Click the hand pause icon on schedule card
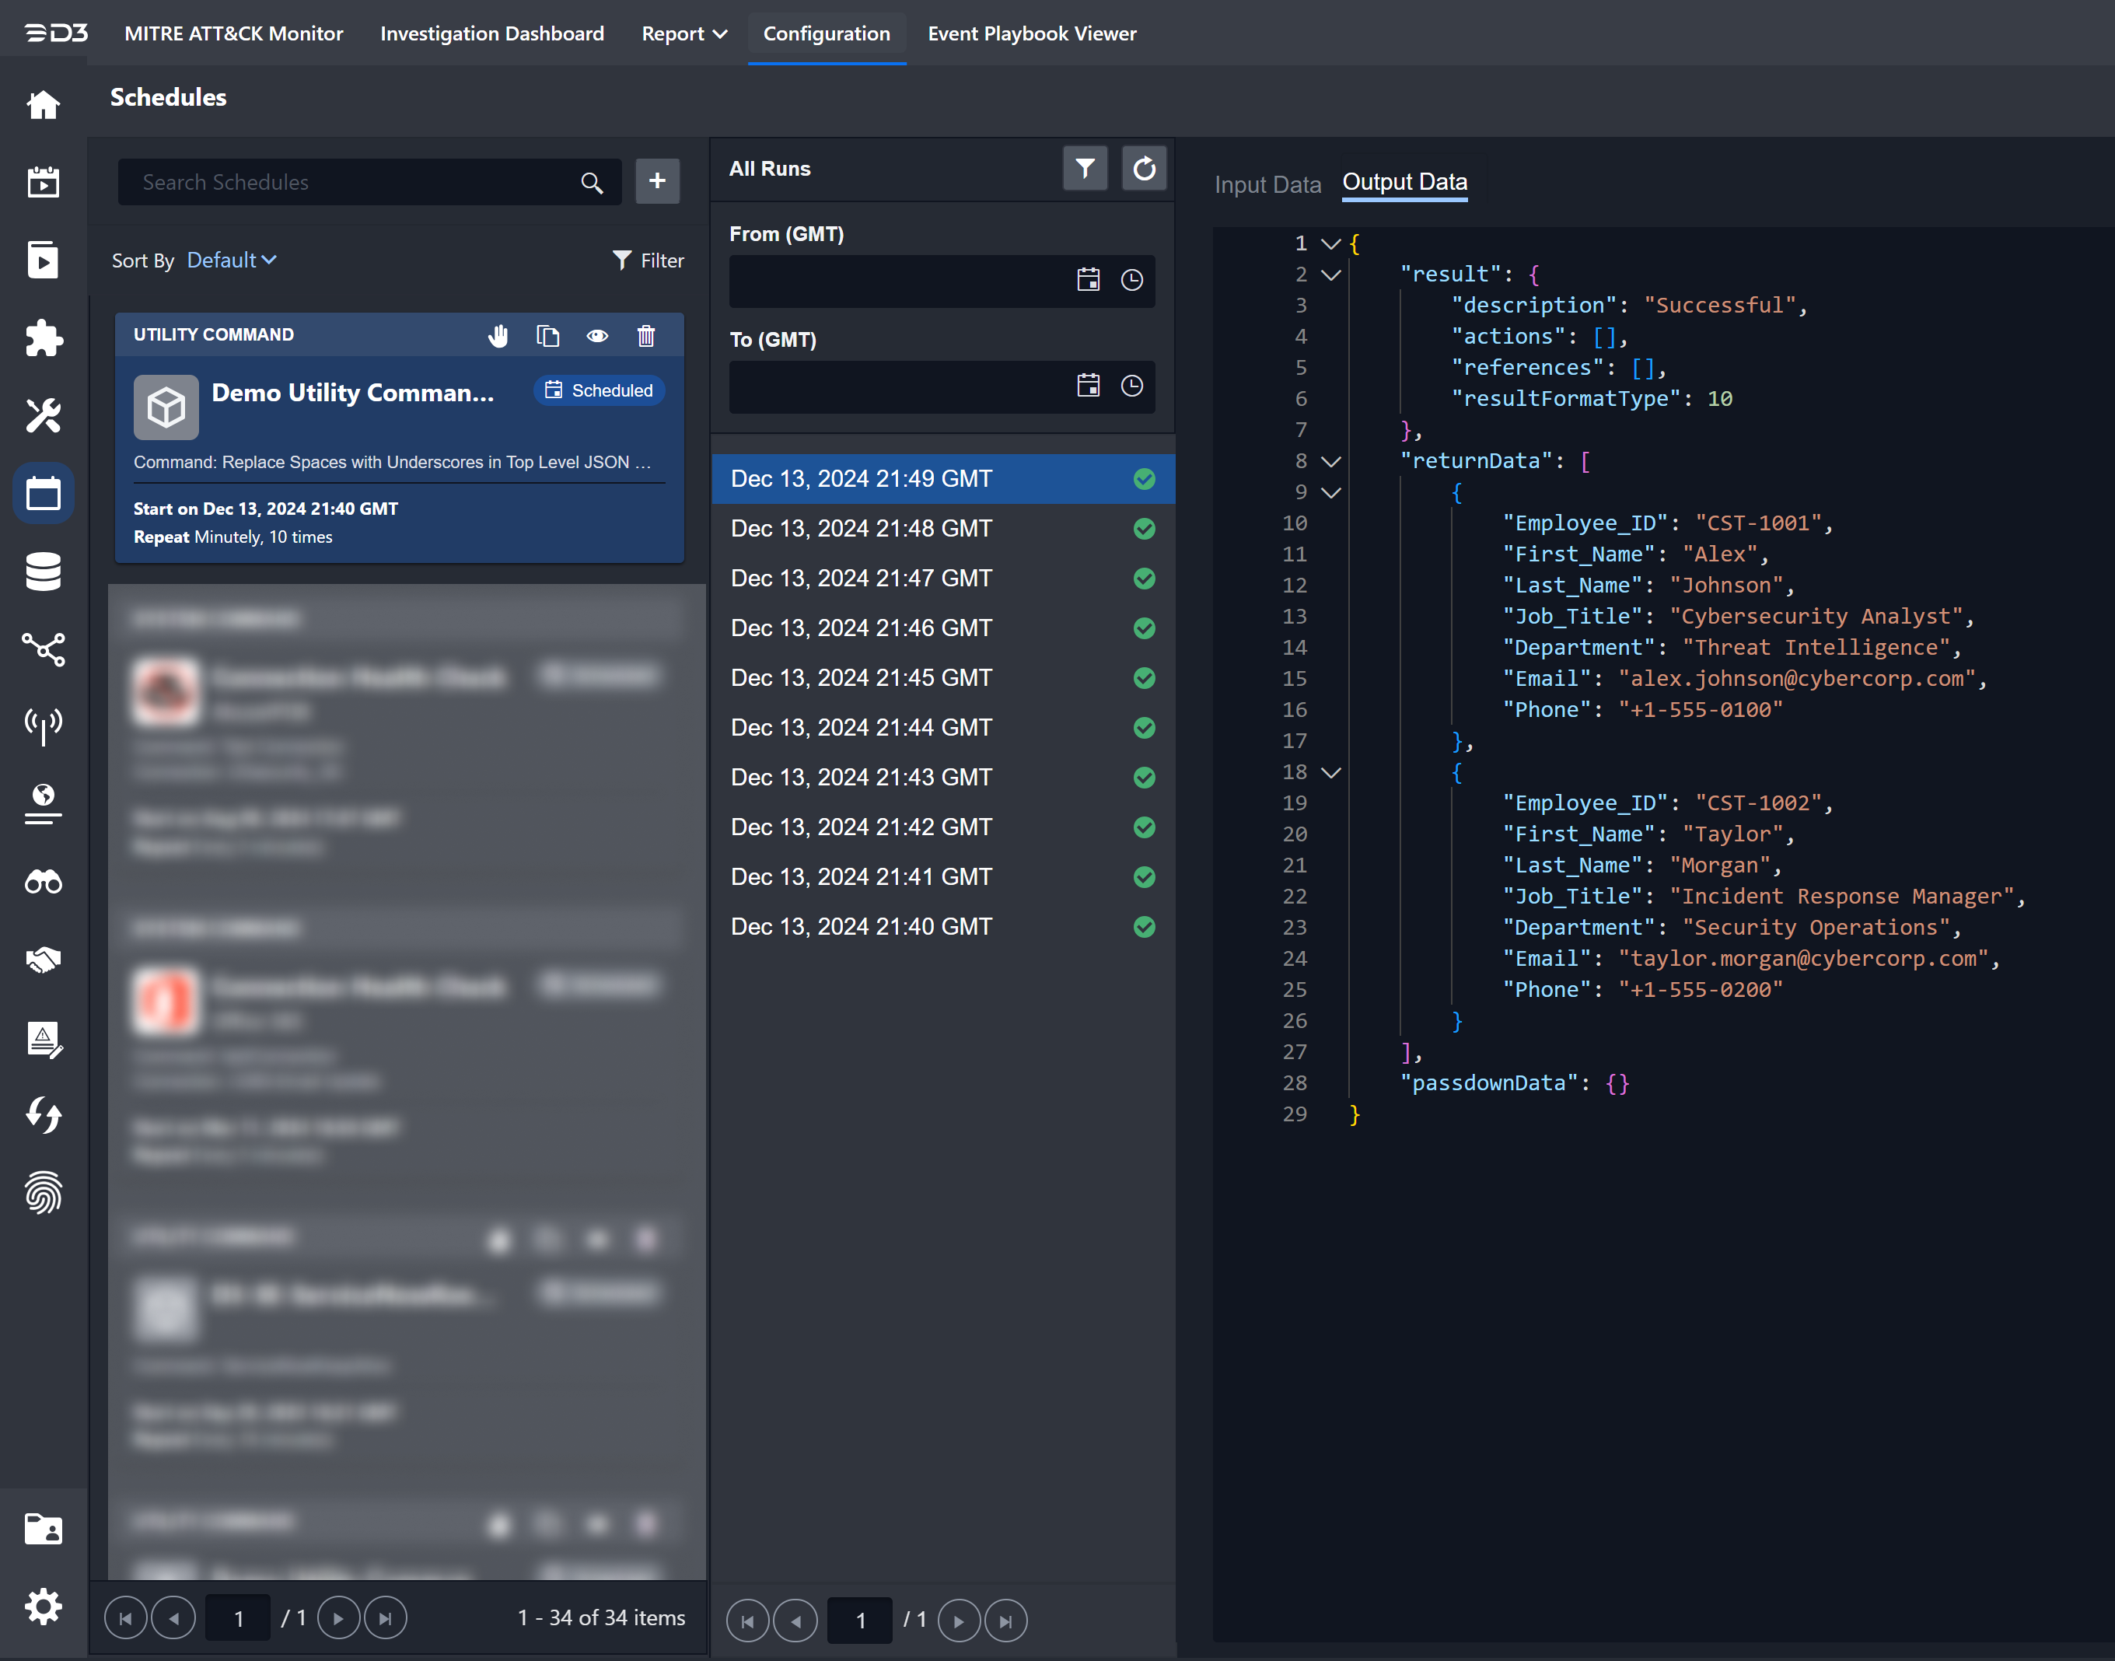The image size is (2115, 1661). [x=498, y=335]
